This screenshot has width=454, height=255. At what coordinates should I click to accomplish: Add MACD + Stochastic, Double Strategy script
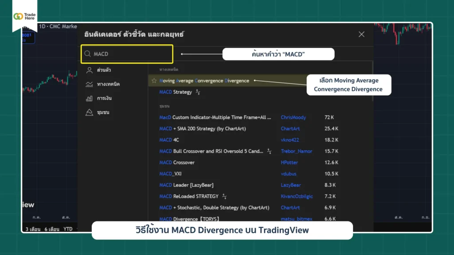[x=214, y=208]
